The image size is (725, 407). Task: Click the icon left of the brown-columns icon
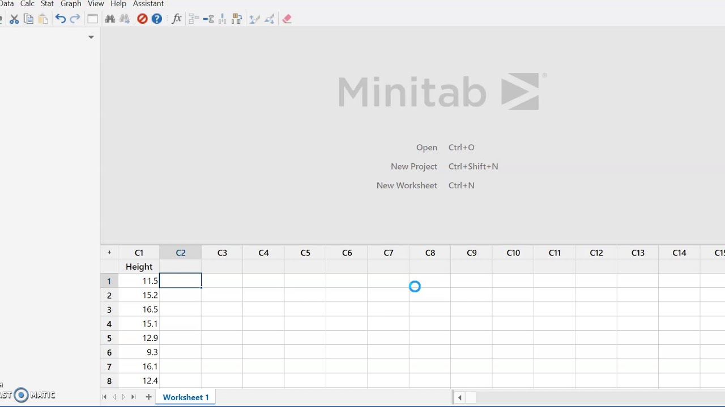[x=223, y=19]
